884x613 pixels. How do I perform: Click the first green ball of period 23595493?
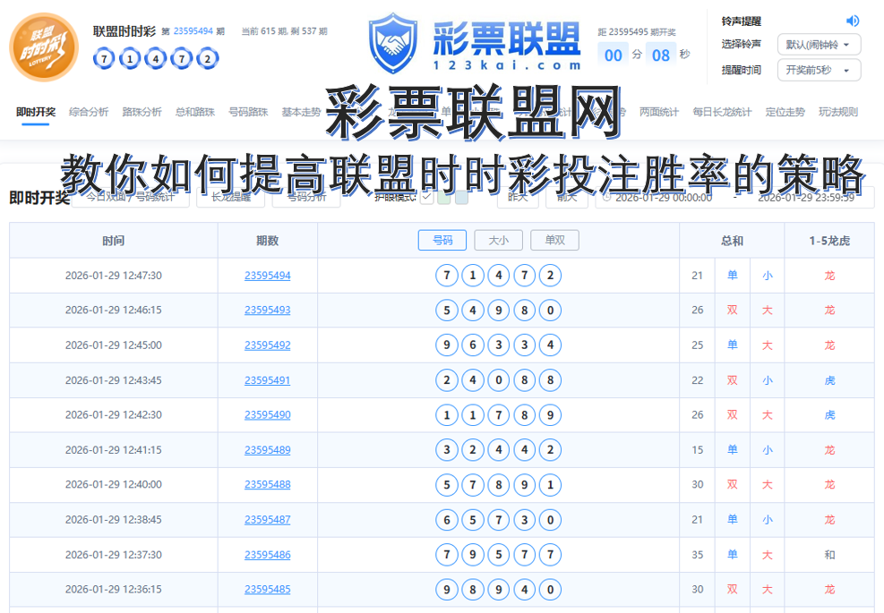(x=446, y=310)
